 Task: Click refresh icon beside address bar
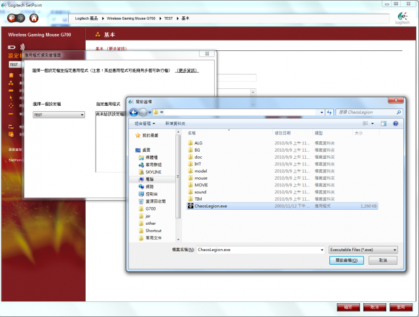(x=329, y=112)
